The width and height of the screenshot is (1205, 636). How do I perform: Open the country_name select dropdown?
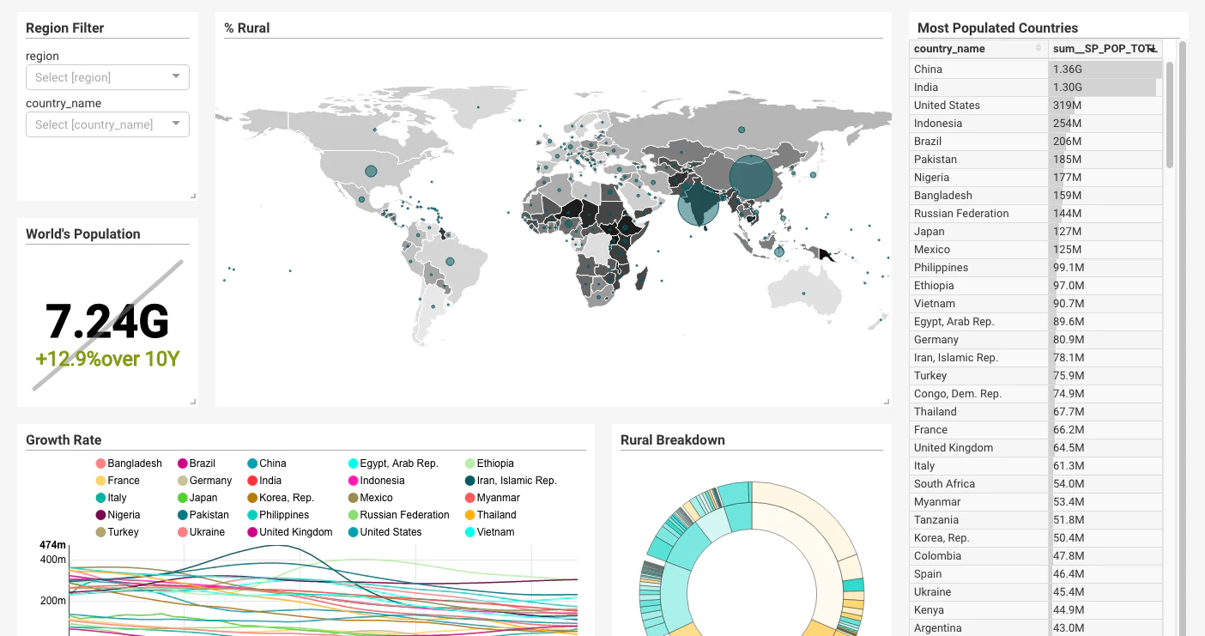107,124
